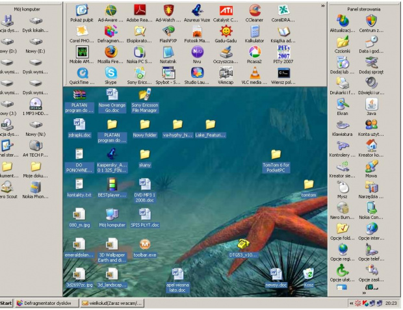Open Nokia Phone Browser icon in Mój komputer
This screenshot has height=310, width=403.
coord(36,190)
